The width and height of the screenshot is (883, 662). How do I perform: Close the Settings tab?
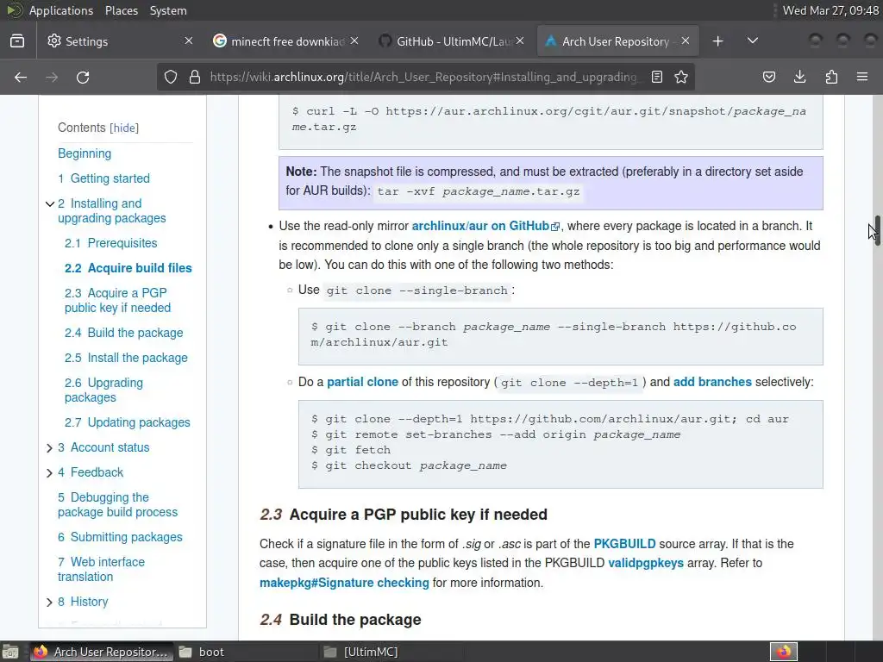(x=189, y=41)
